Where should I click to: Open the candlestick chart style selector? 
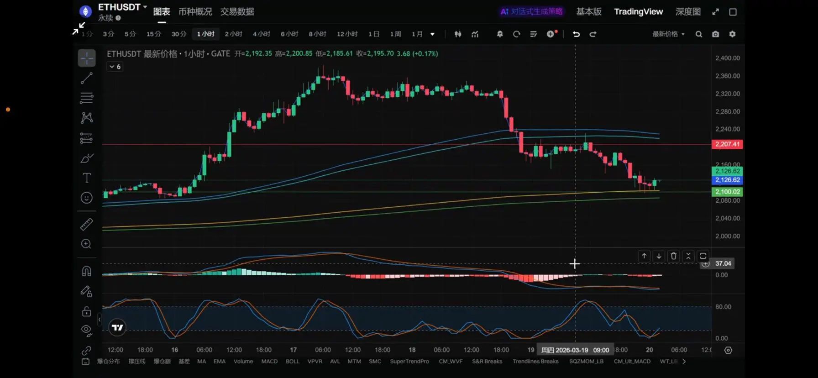(458, 34)
